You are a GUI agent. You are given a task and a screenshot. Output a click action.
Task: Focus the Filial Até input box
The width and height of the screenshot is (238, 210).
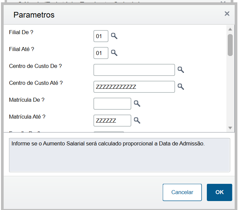click(x=101, y=53)
